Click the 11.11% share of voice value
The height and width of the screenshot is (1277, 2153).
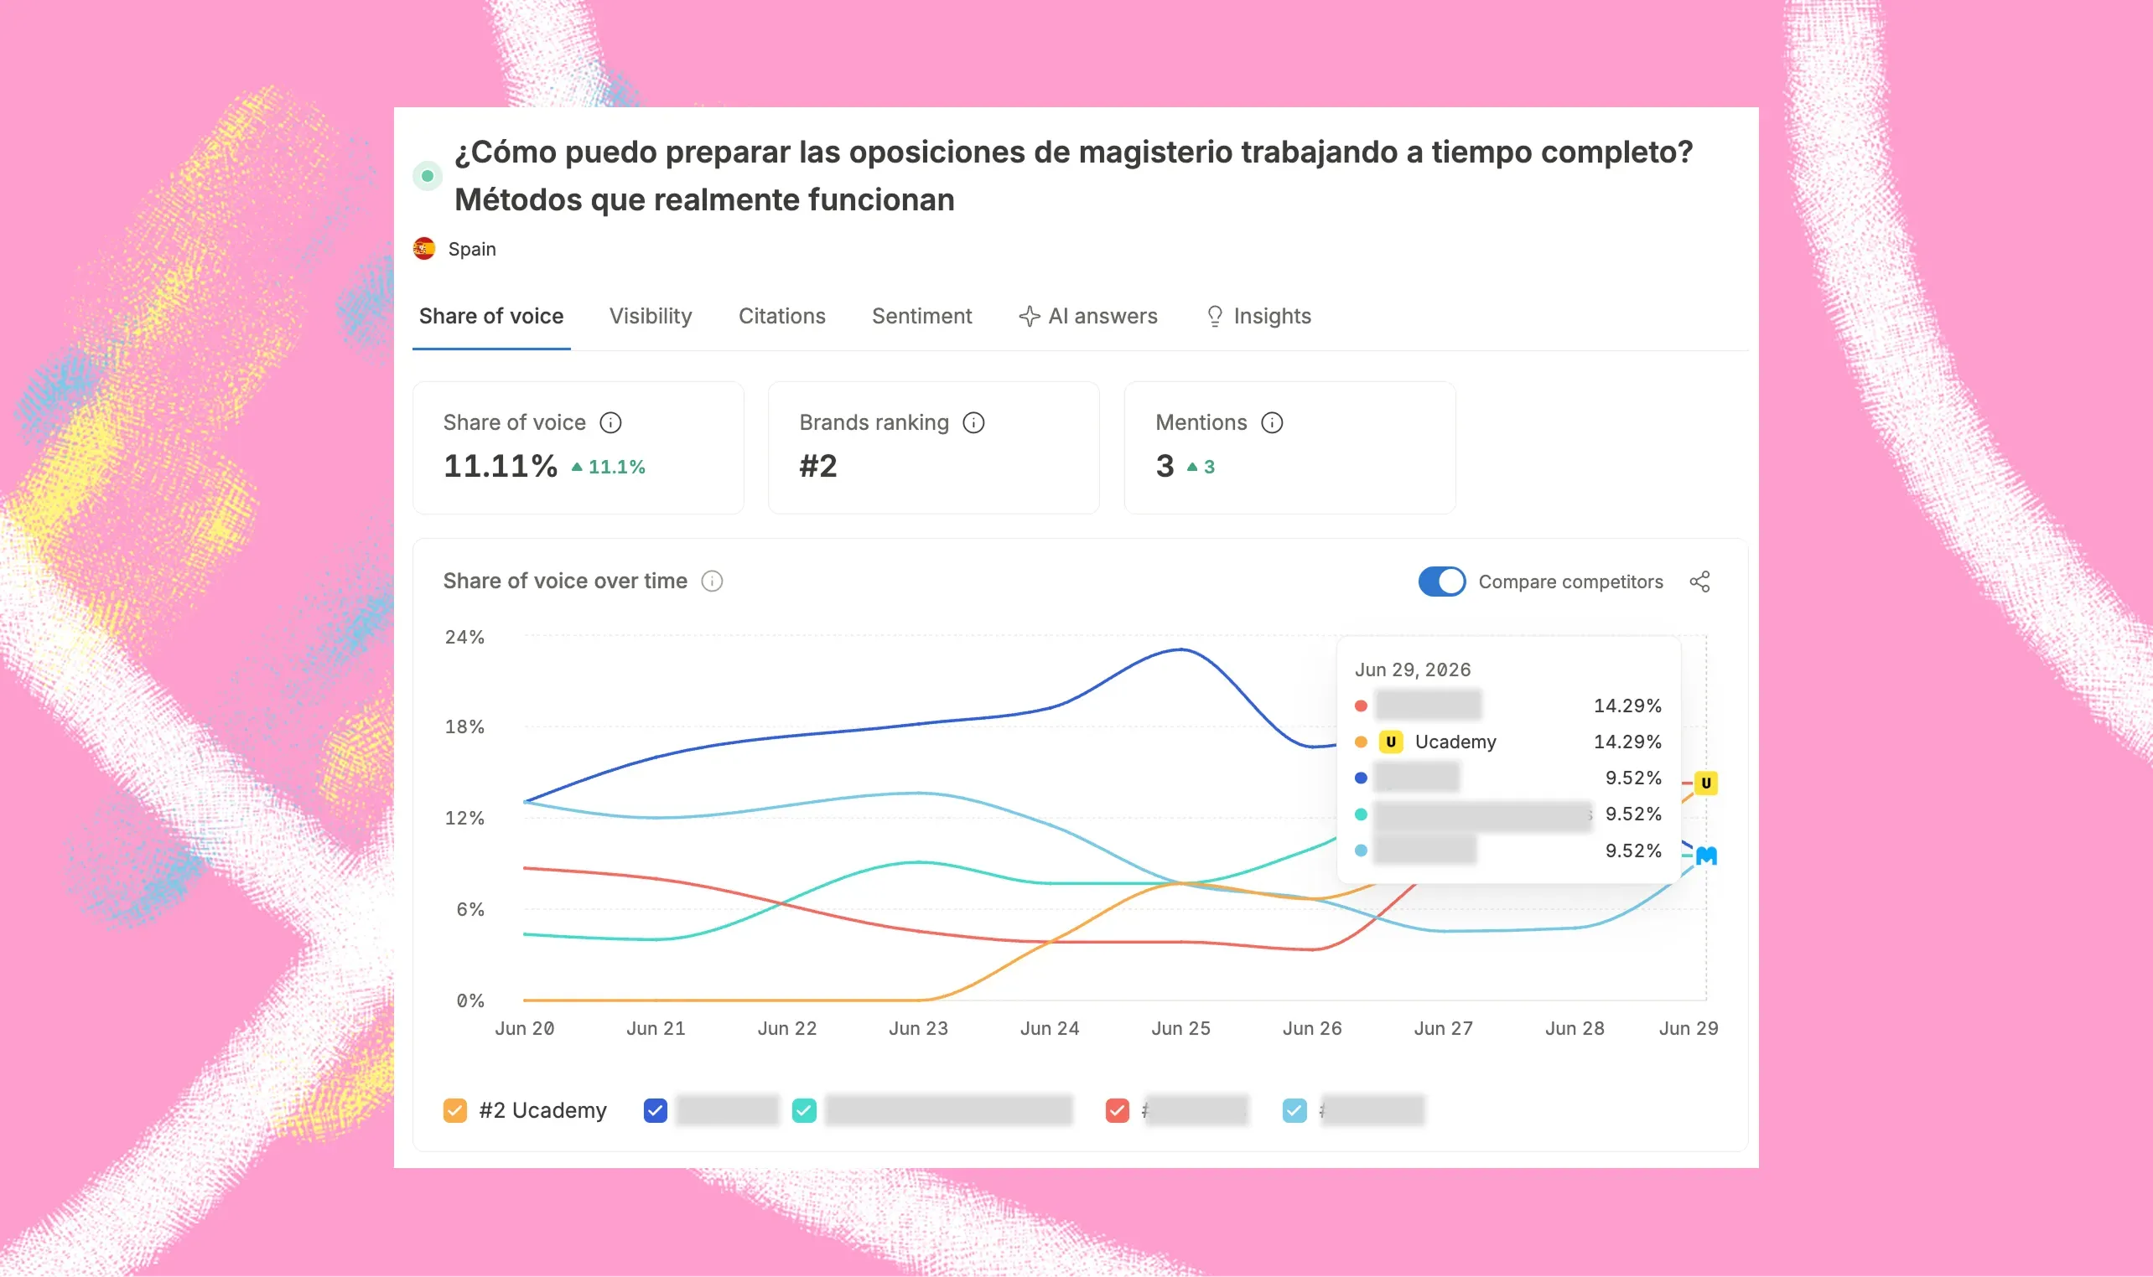(501, 466)
